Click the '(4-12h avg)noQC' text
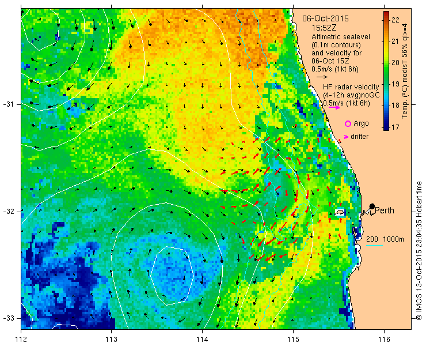This screenshot has width=426, height=346. [351, 95]
